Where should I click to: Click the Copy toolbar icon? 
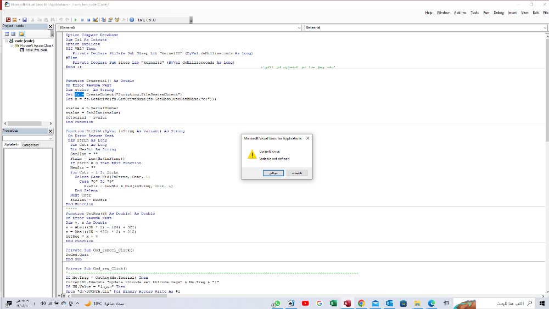(39, 20)
